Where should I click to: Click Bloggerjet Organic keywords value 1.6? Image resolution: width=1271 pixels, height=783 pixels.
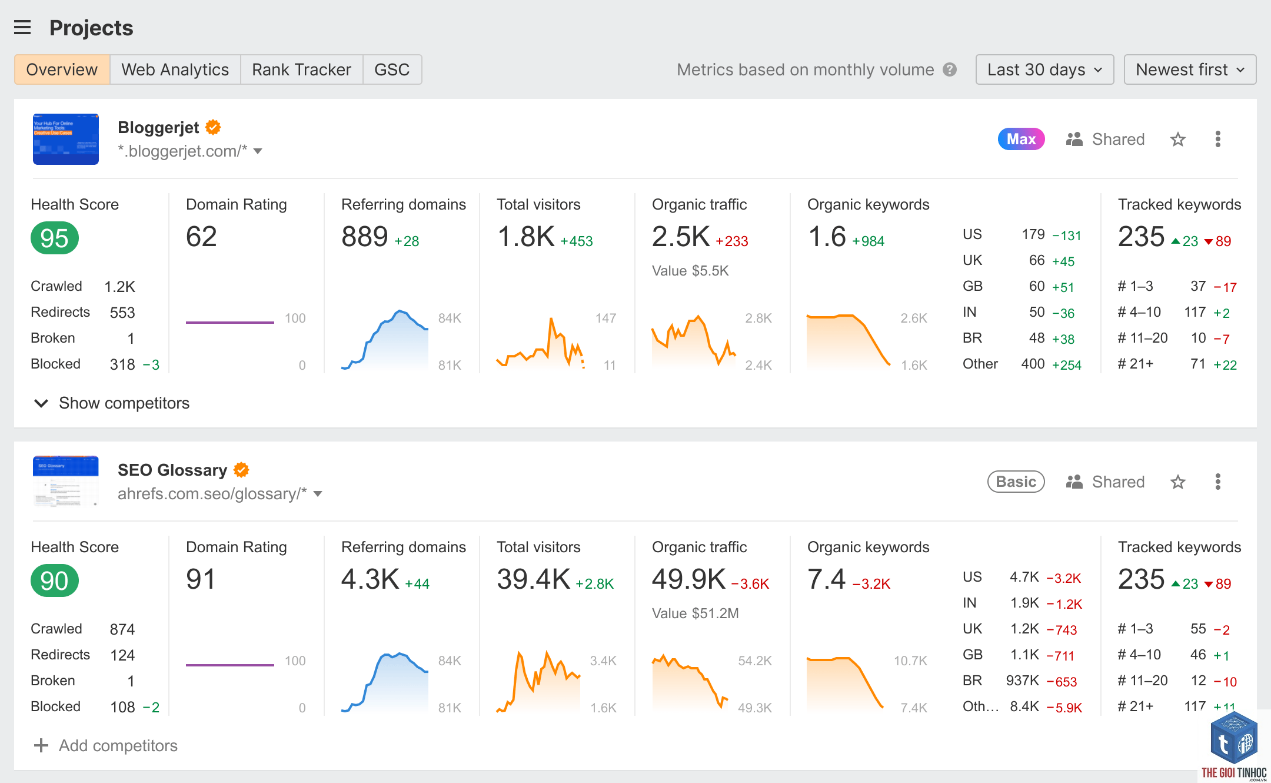point(827,237)
